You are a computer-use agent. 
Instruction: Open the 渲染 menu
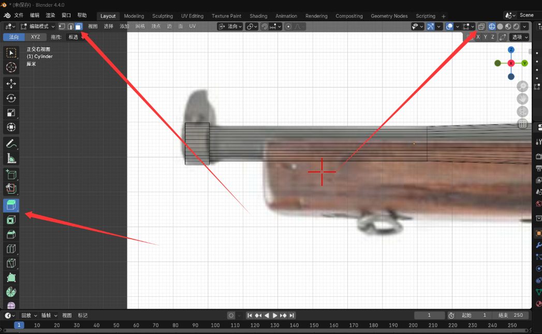pos(50,15)
